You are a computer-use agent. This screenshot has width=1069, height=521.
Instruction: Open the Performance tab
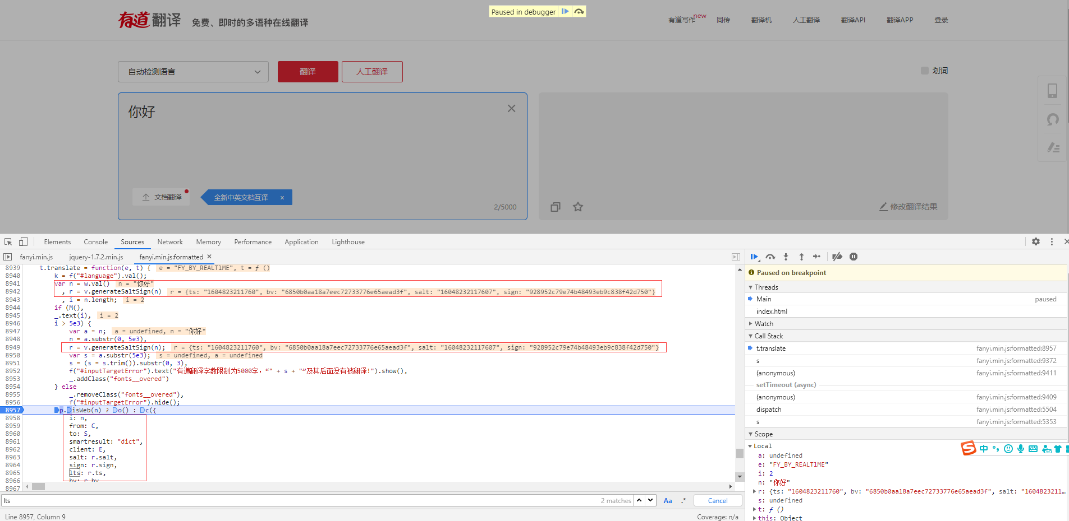point(253,241)
